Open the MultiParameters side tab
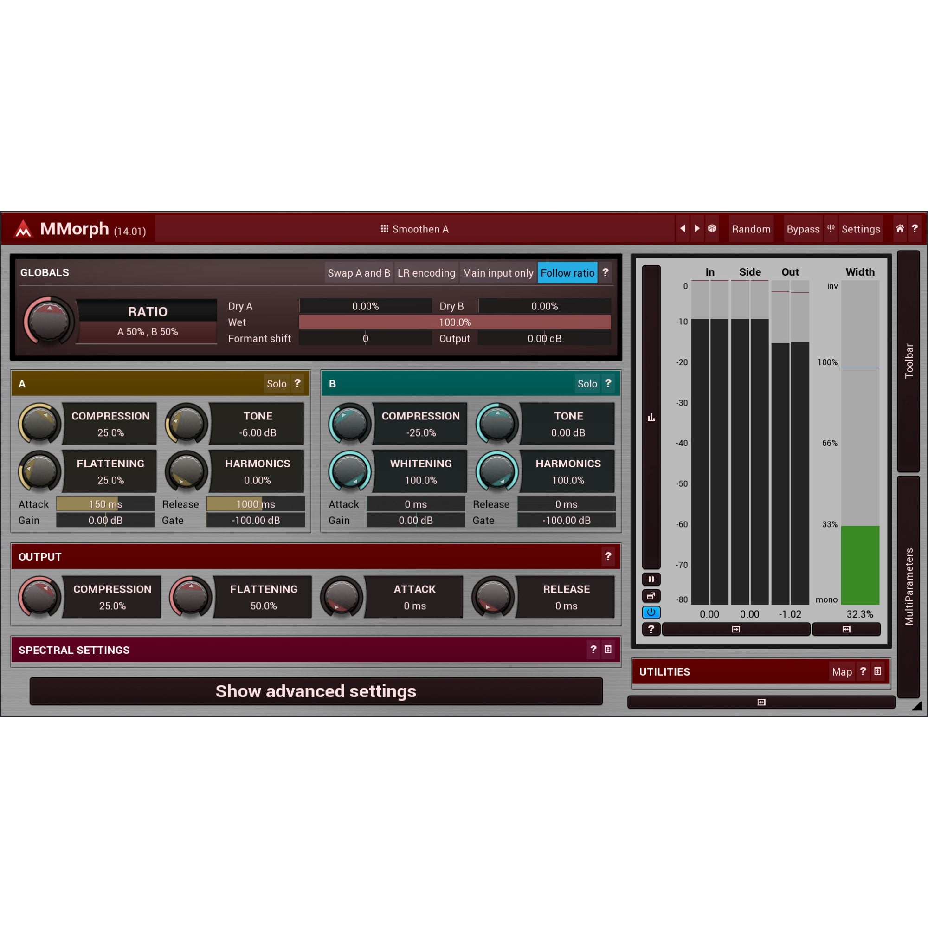The height and width of the screenshot is (928, 928). [909, 586]
